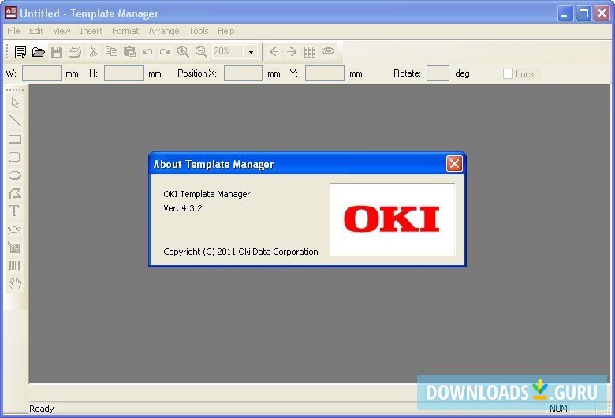
Task: Click the Position X input field
Action: click(x=243, y=73)
